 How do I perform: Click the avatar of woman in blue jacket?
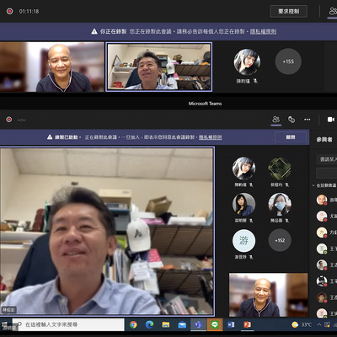243,204
